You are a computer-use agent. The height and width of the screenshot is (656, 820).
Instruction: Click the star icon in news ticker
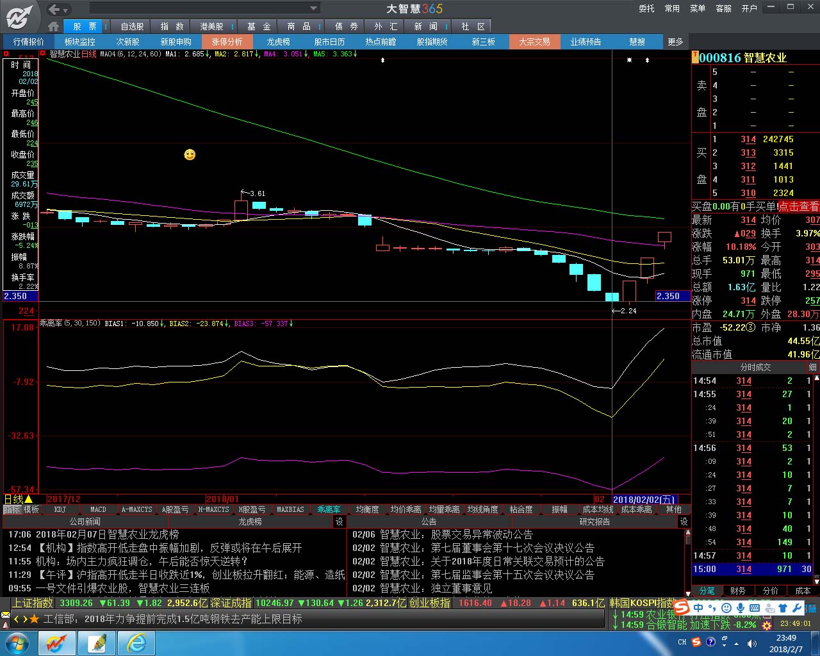[x=35, y=619]
